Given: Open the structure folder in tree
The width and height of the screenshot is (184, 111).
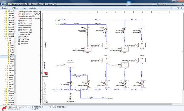Looking at the screenshot, I should coord(10,84).
